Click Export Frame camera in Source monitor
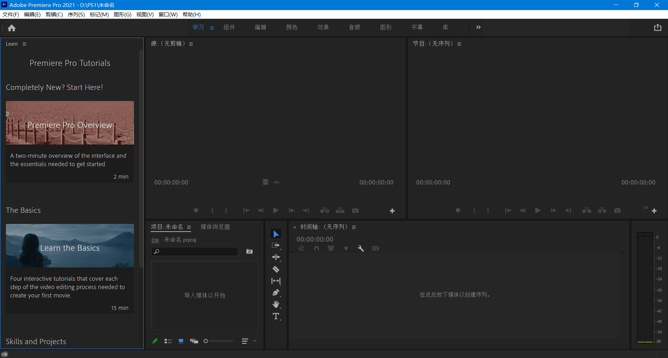The width and height of the screenshot is (668, 358). (x=355, y=210)
